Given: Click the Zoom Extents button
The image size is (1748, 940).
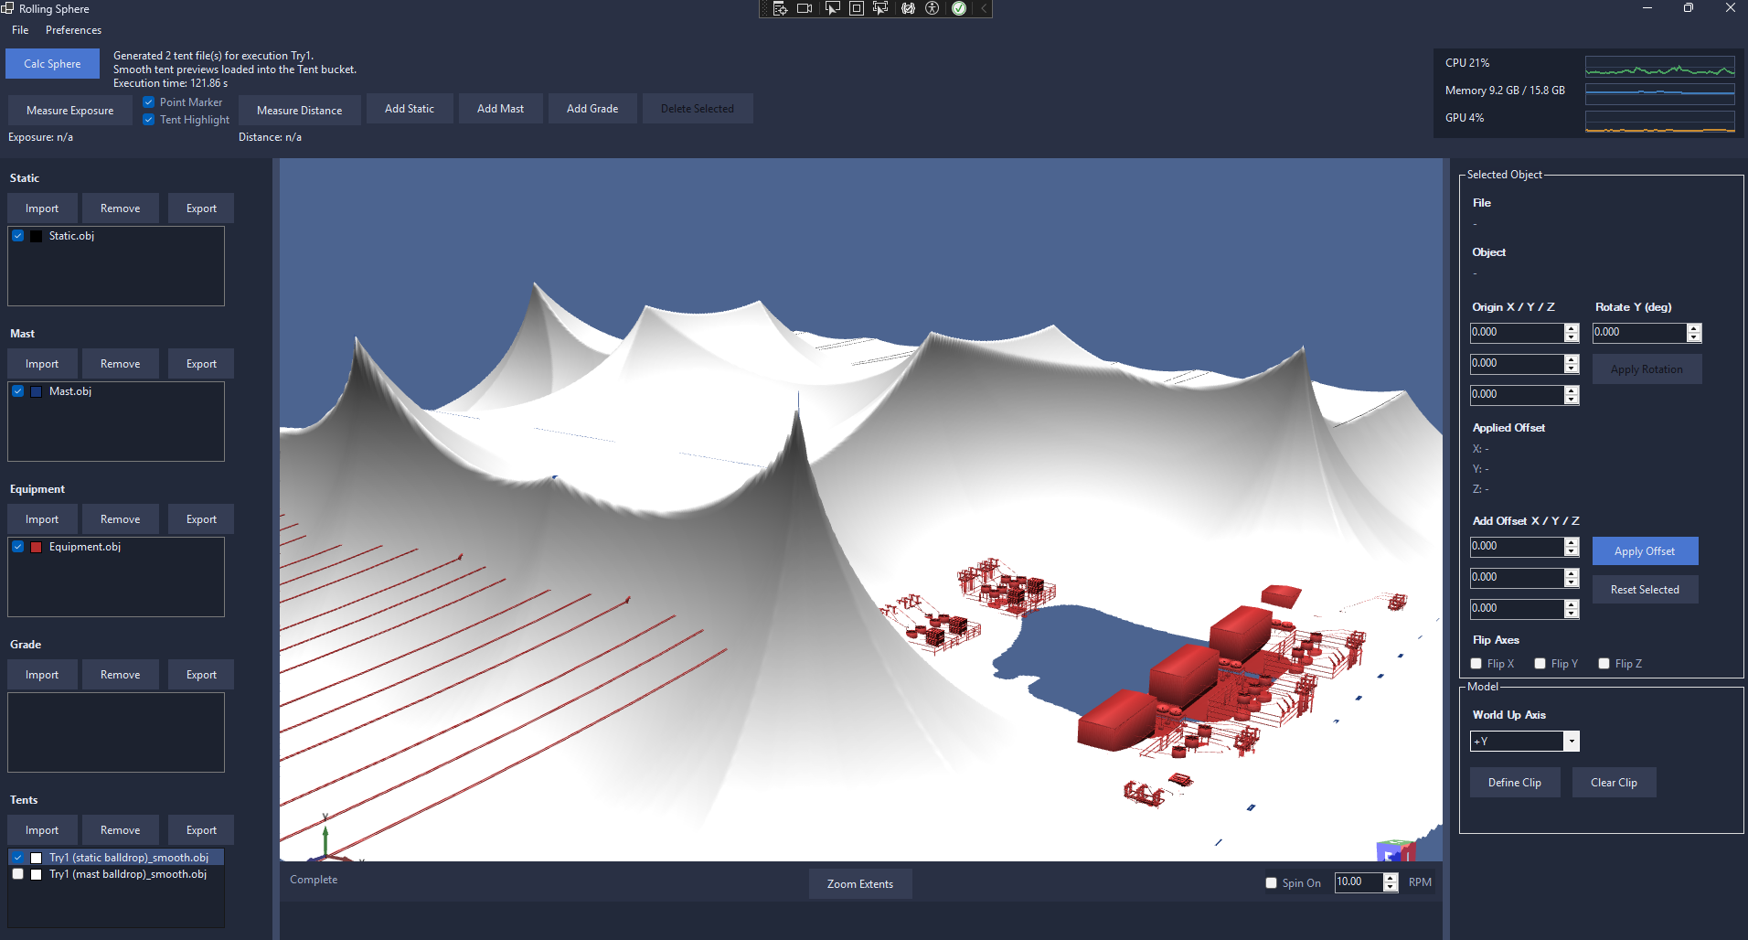Looking at the screenshot, I should (x=860, y=884).
